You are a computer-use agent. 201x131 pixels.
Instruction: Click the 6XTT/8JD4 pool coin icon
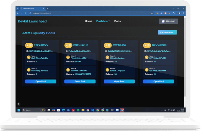click(x=108, y=45)
